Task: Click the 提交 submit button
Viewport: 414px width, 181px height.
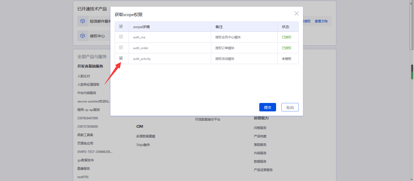Action: [x=267, y=107]
